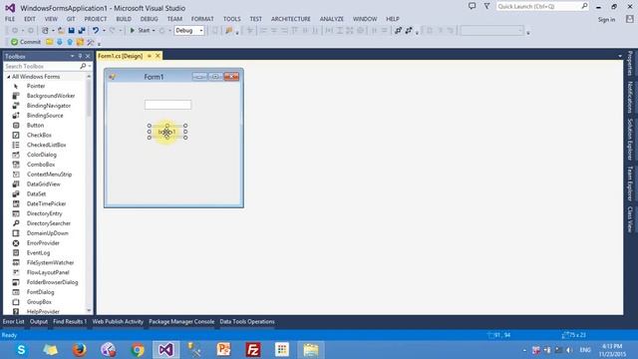Open the New Project icon dropdown arrow
638x359 pixels.
53,31
